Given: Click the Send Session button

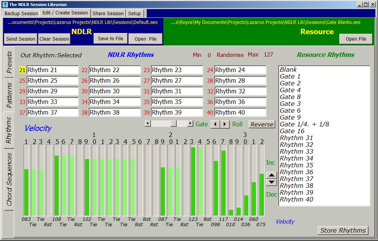Looking at the screenshot, I should tap(20, 39).
